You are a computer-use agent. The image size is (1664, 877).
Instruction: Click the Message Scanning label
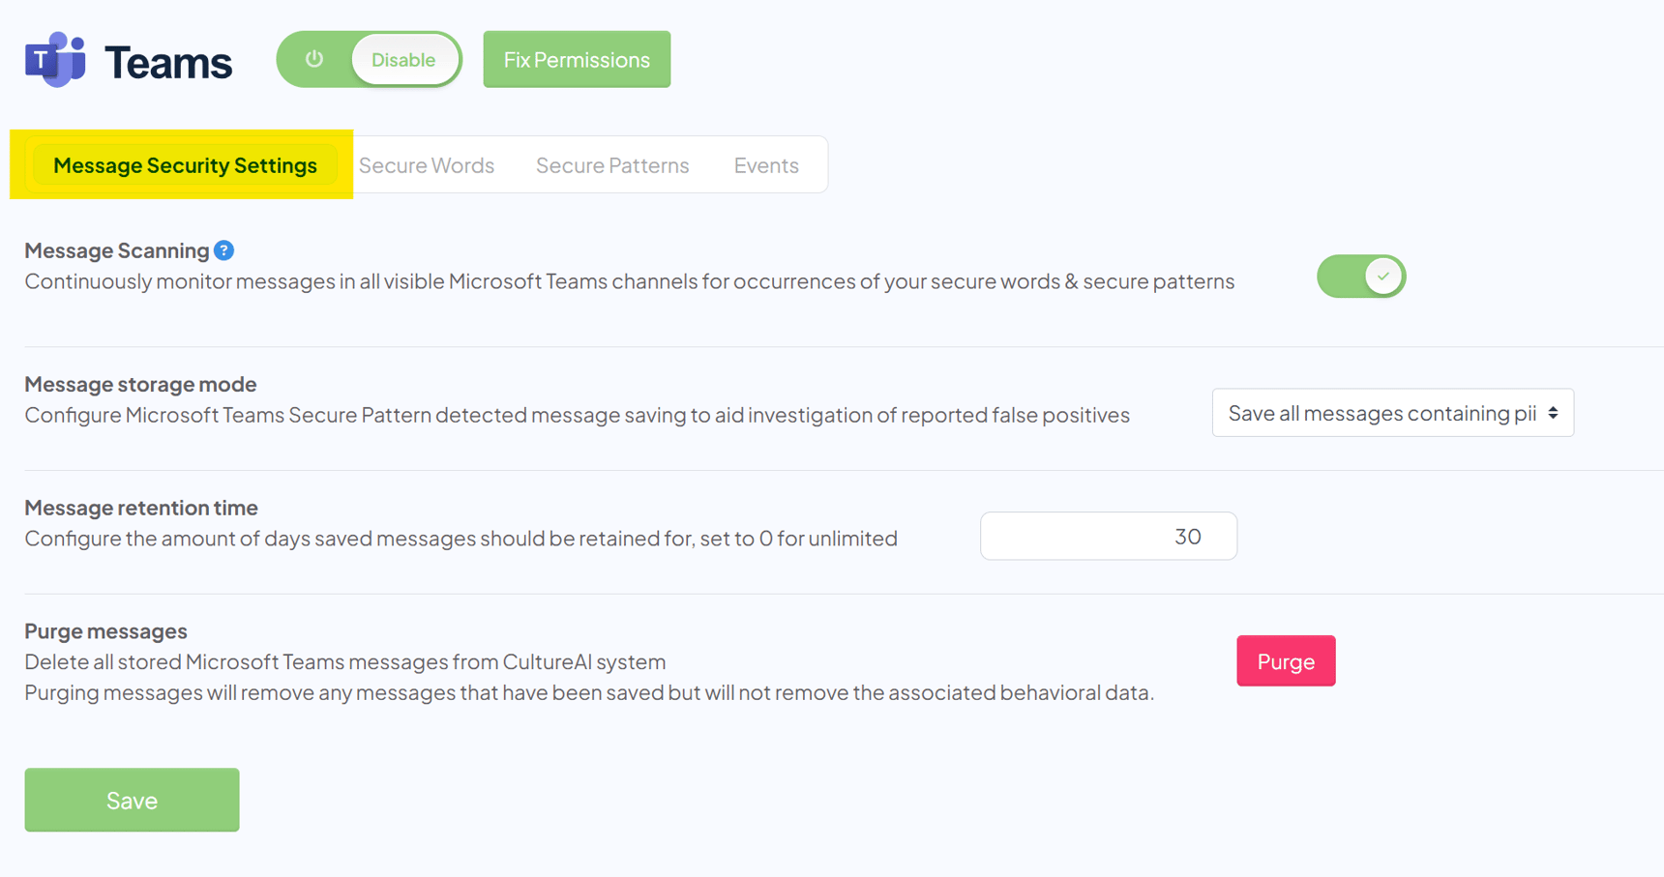coord(117,250)
